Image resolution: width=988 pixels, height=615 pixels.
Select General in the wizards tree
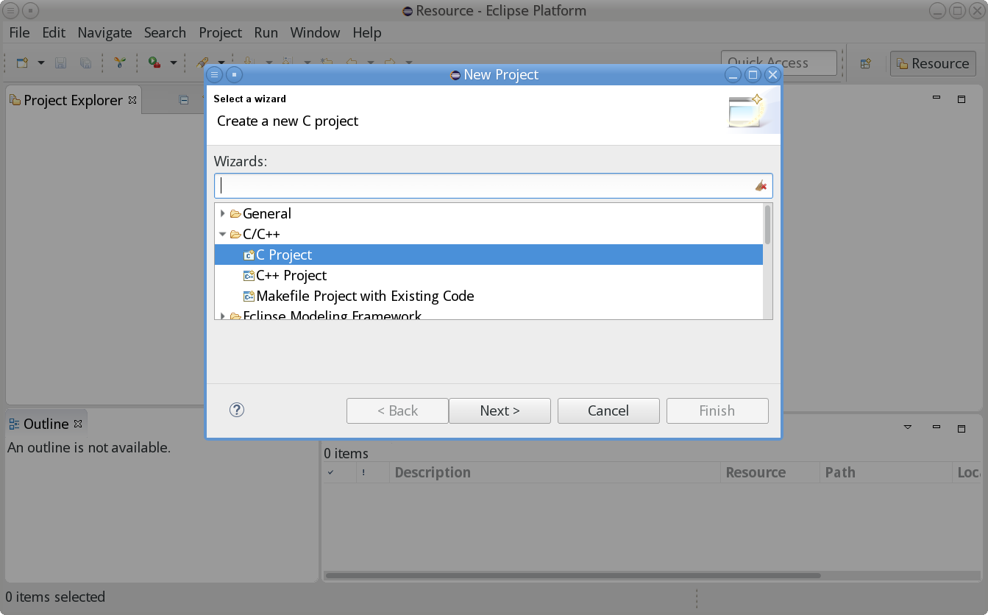coord(267,213)
